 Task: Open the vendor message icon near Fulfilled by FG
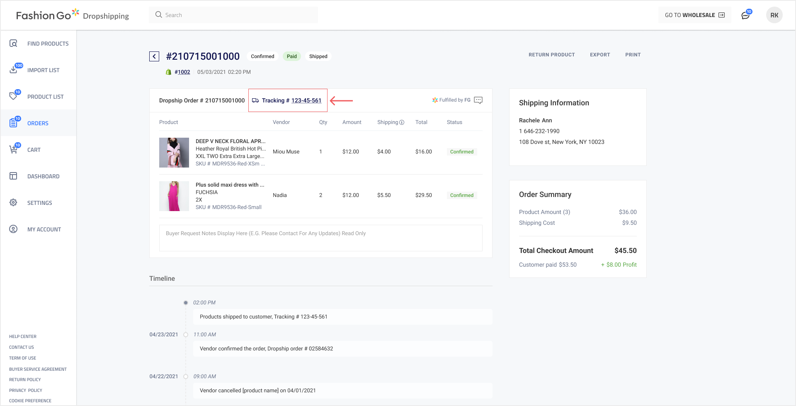tap(478, 100)
